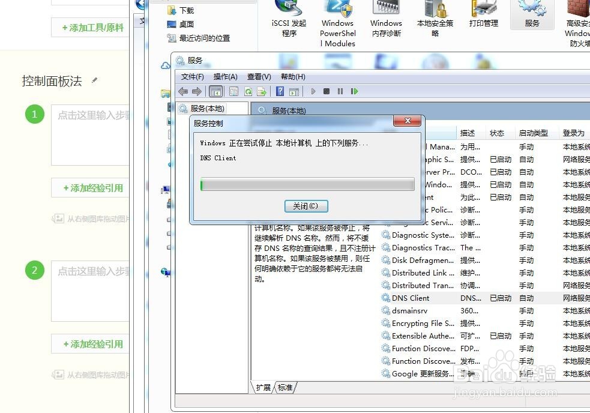Click the 关闭(C) button in the dialog
The image size is (590, 413).
(x=306, y=206)
